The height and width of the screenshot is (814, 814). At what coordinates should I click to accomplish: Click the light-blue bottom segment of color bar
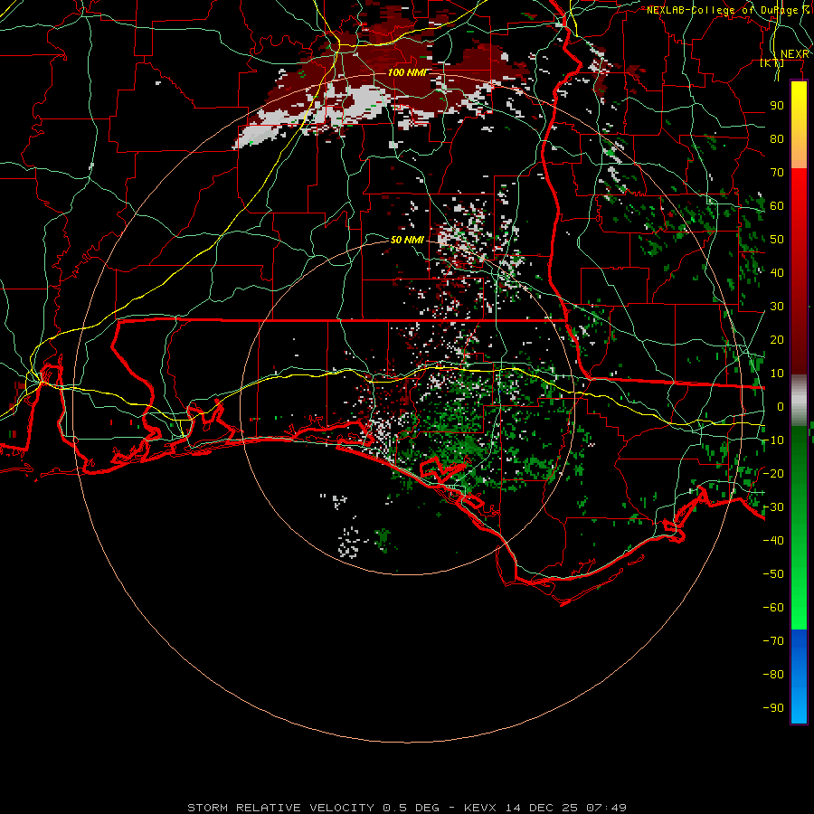pyautogui.click(x=799, y=704)
